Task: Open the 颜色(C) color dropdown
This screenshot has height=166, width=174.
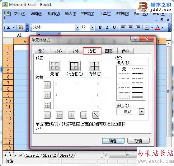Action: [x=142, y=111]
